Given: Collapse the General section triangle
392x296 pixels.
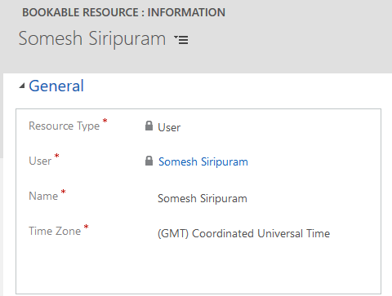Looking at the screenshot, I should coord(22,86).
